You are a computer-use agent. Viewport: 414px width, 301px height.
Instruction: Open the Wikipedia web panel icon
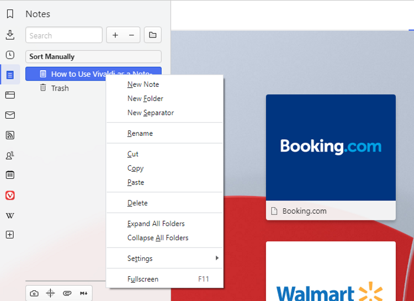[10, 215]
